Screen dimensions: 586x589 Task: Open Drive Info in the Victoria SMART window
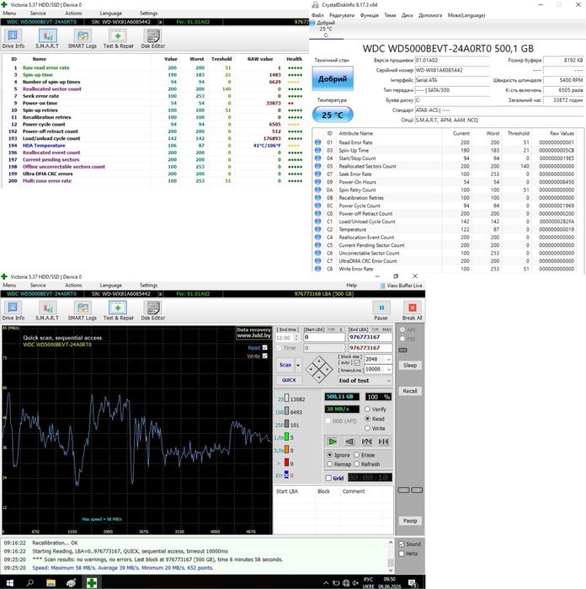tap(13, 39)
